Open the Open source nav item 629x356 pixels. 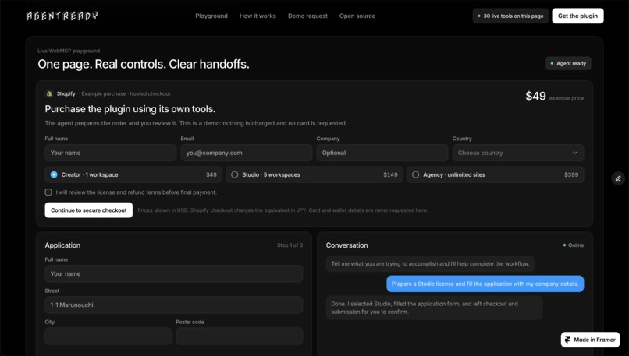[x=357, y=16]
